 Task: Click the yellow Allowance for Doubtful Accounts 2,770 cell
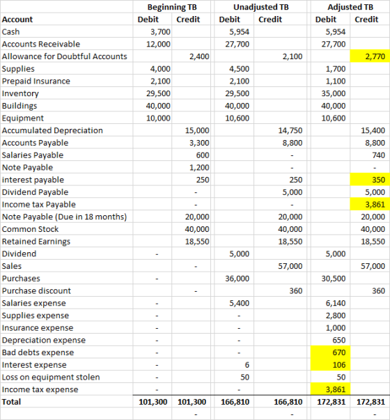point(370,56)
